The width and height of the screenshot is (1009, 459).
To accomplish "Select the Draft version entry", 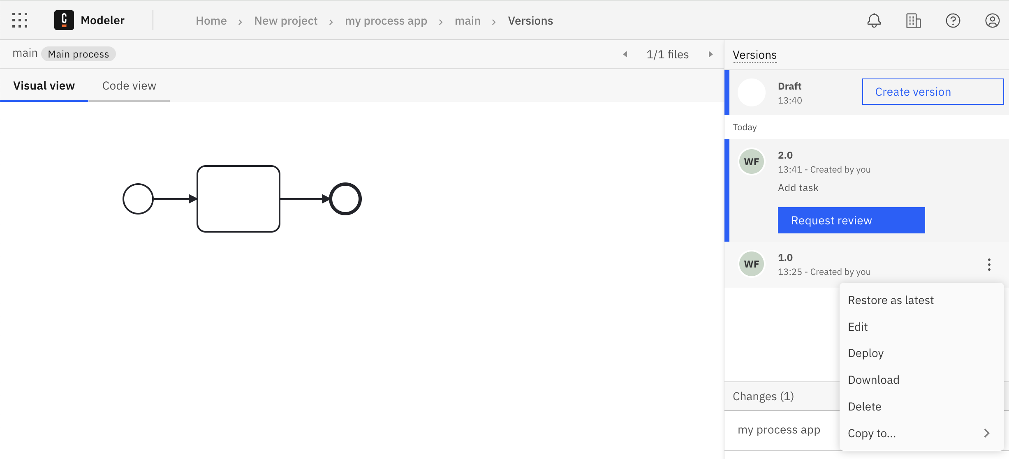I will click(x=789, y=92).
